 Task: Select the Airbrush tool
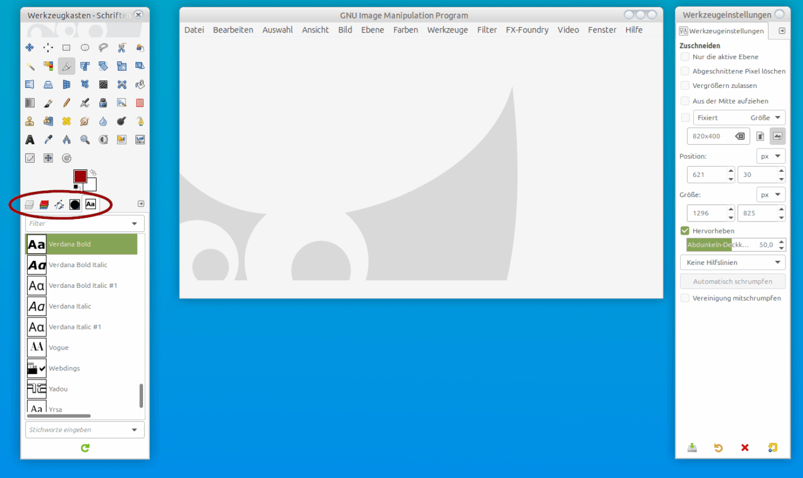click(85, 103)
